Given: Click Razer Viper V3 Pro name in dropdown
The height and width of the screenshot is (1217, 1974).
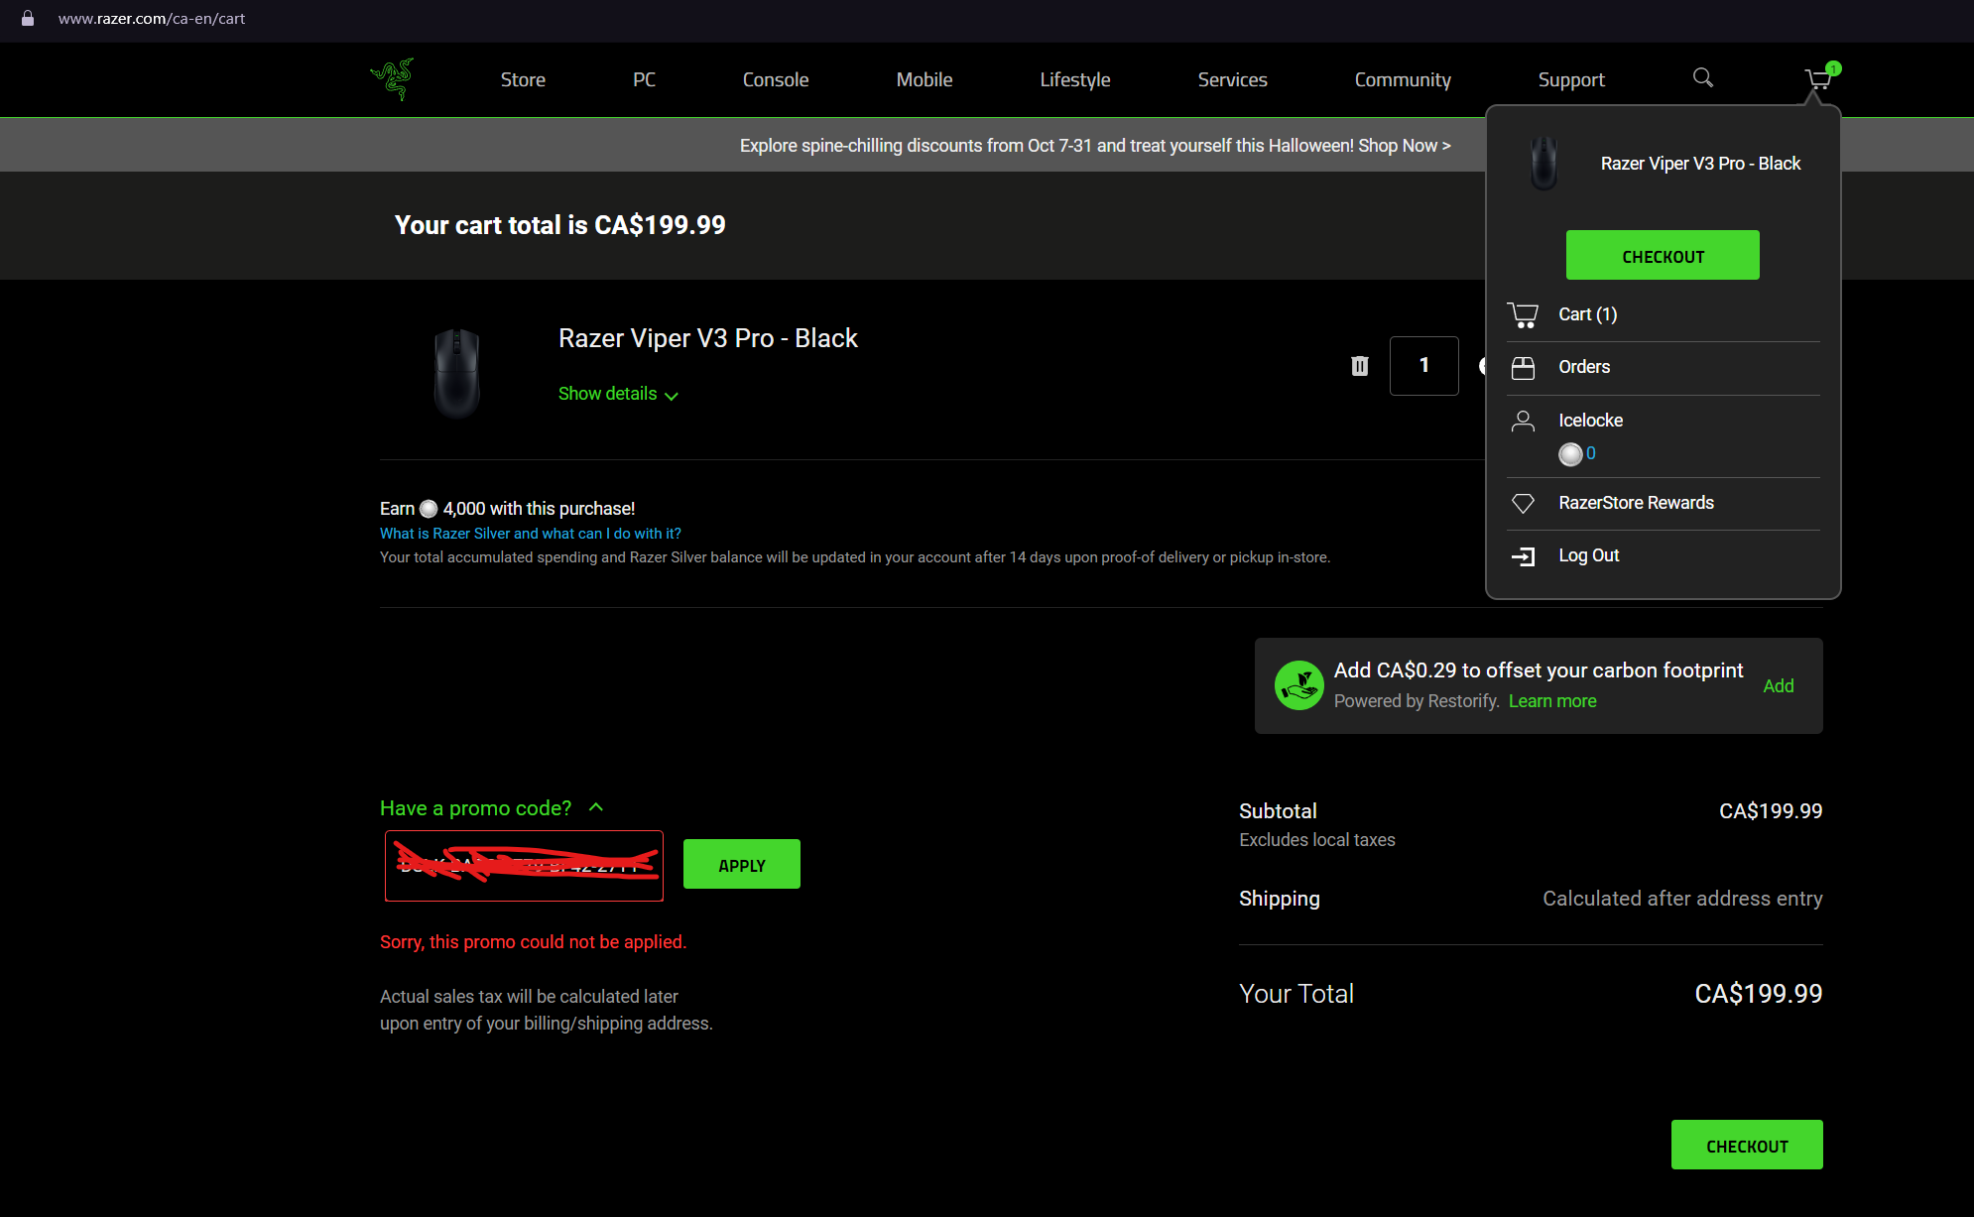Looking at the screenshot, I should pyautogui.click(x=1700, y=164).
